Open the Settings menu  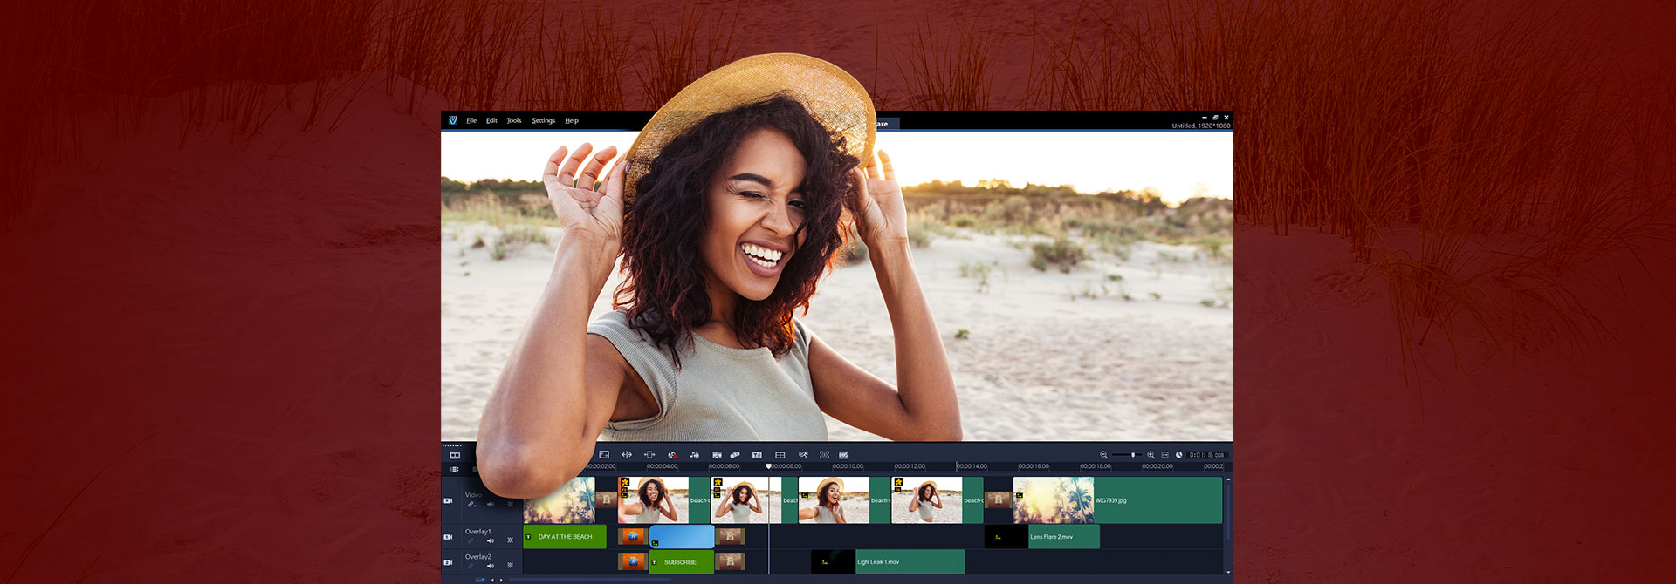click(543, 120)
